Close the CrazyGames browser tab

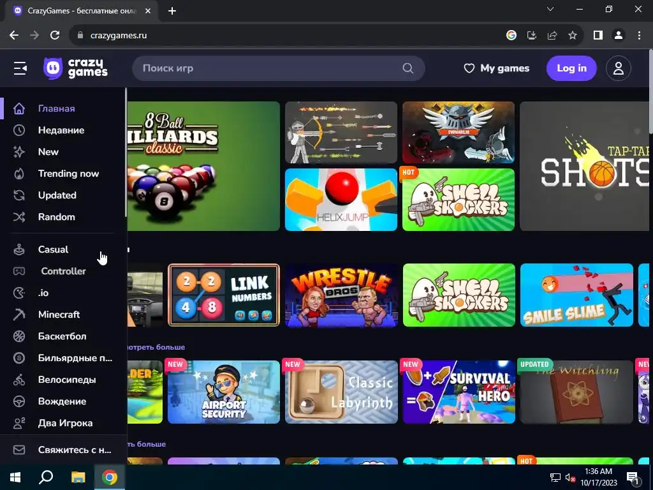click(148, 11)
